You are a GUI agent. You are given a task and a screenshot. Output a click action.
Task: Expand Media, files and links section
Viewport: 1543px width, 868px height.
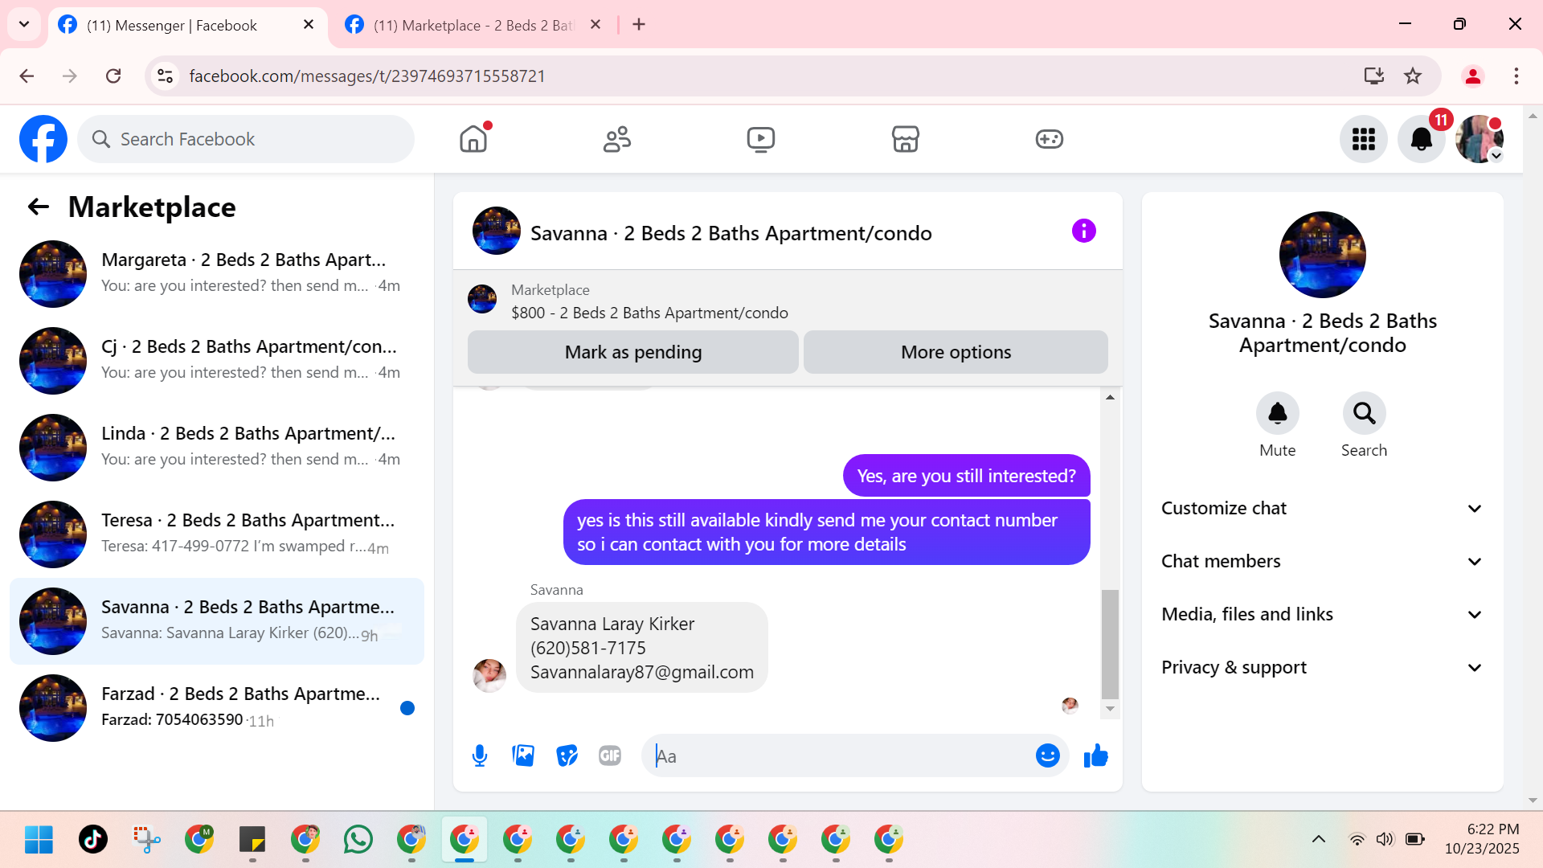[1322, 614]
